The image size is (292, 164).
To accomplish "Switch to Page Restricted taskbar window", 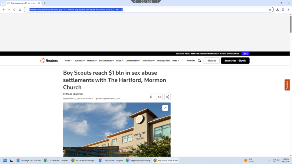I will [138, 160].
